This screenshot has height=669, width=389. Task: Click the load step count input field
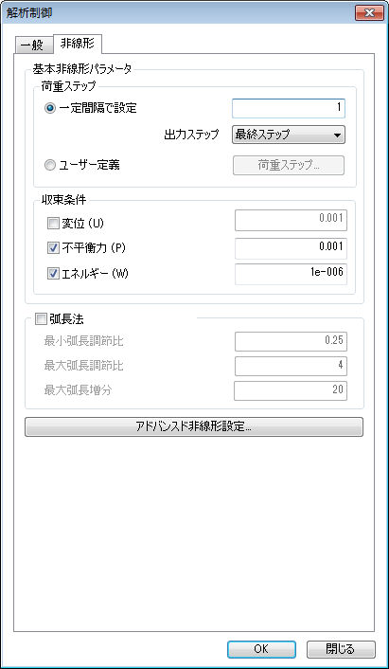point(289,108)
